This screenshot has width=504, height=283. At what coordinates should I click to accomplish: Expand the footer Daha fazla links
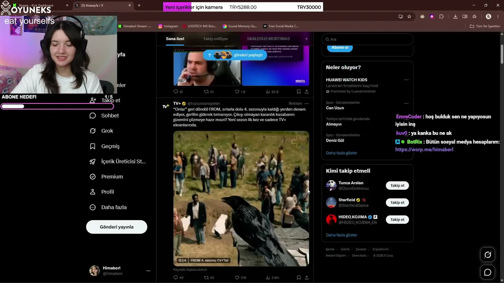[360, 255]
